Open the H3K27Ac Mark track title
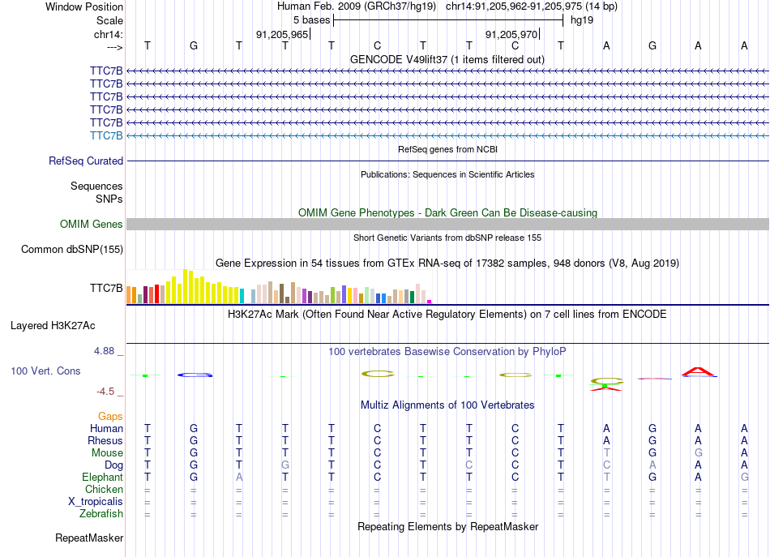 pos(447,314)
